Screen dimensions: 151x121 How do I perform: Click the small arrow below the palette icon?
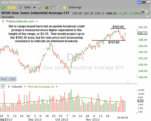coord(147,17)
